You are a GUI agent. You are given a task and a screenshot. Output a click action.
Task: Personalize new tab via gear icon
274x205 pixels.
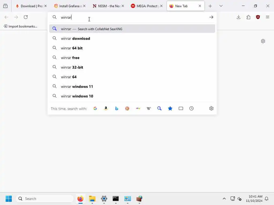point(263,41)
